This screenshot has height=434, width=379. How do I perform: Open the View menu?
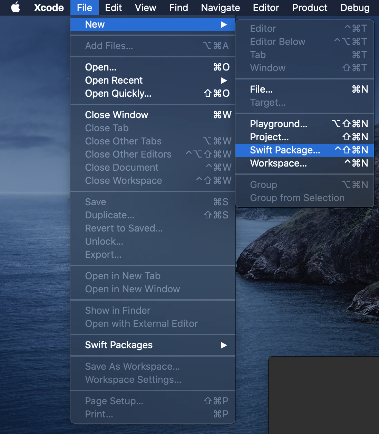pyautogui.click(x=145, y=8)
